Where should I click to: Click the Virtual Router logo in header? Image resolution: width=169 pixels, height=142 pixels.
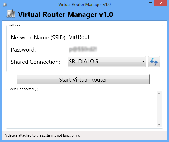tap(11, 14)
